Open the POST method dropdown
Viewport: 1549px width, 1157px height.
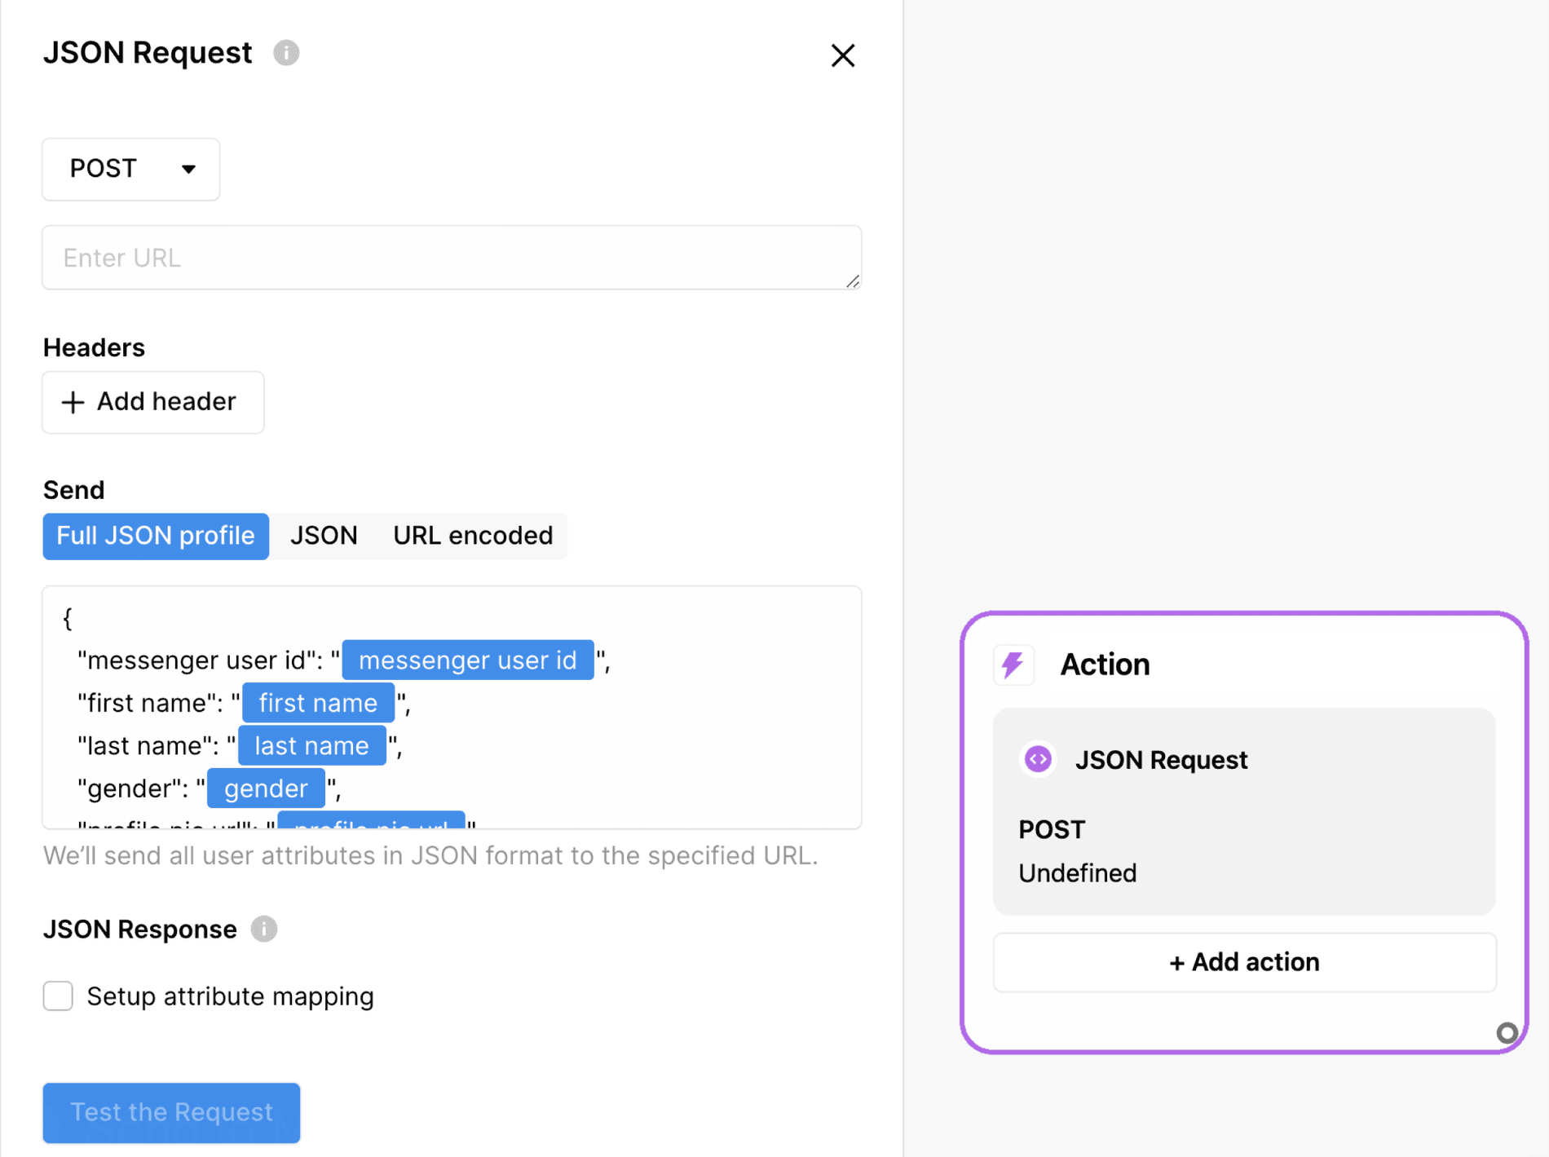tap(131, 169)
